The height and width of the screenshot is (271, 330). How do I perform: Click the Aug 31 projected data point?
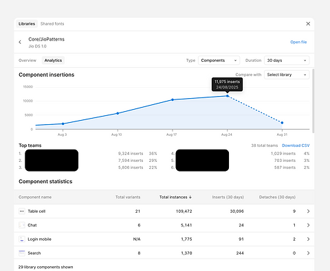tap(282, 123)
